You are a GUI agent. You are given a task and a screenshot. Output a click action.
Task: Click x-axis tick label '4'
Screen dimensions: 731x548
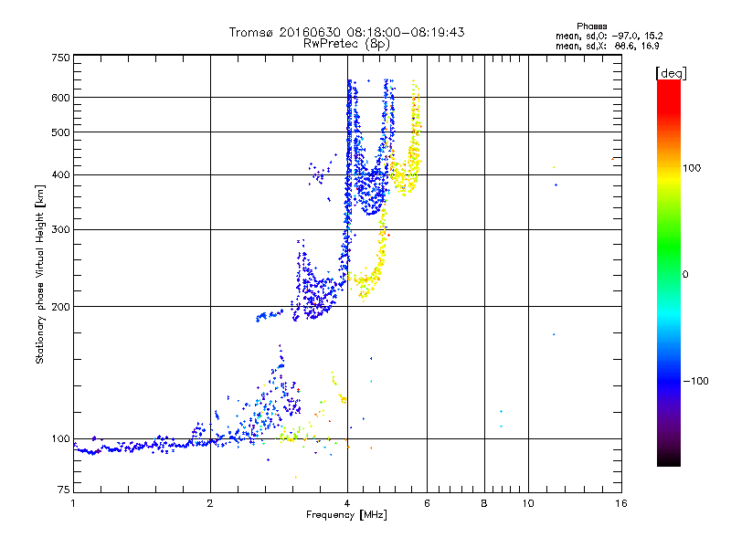pos(347,503)
